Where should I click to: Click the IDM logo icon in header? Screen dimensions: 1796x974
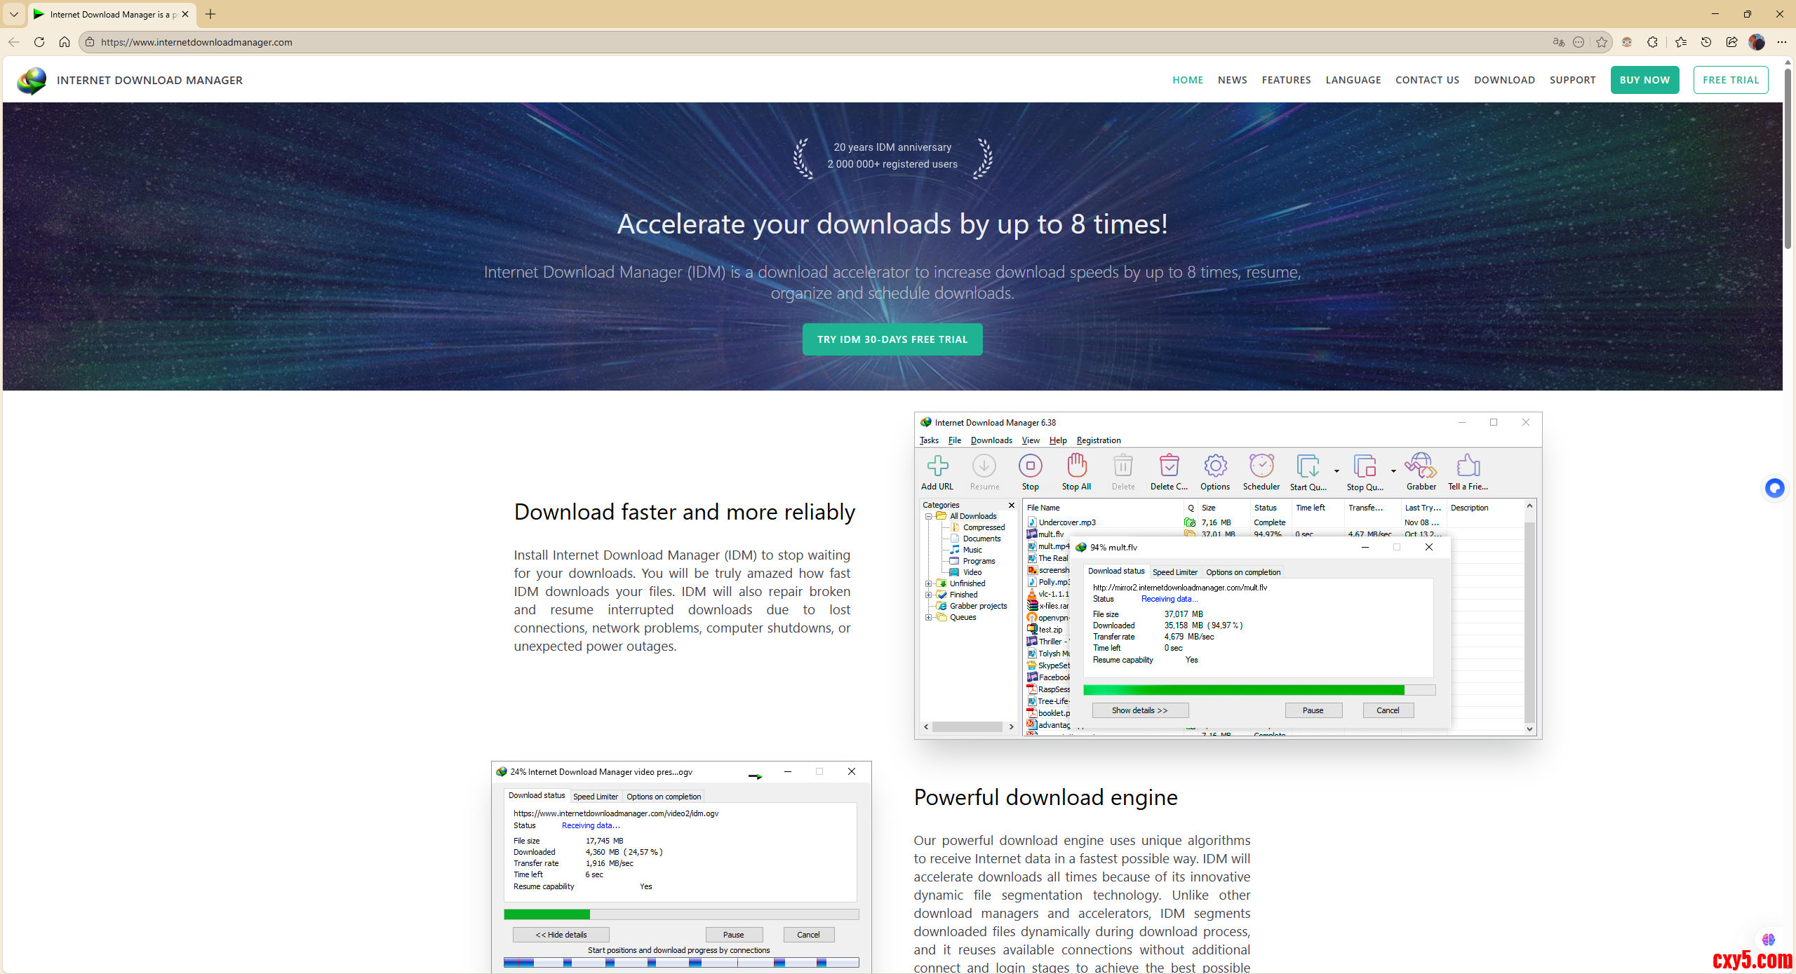pyautogui.click(x=32, y=81)
